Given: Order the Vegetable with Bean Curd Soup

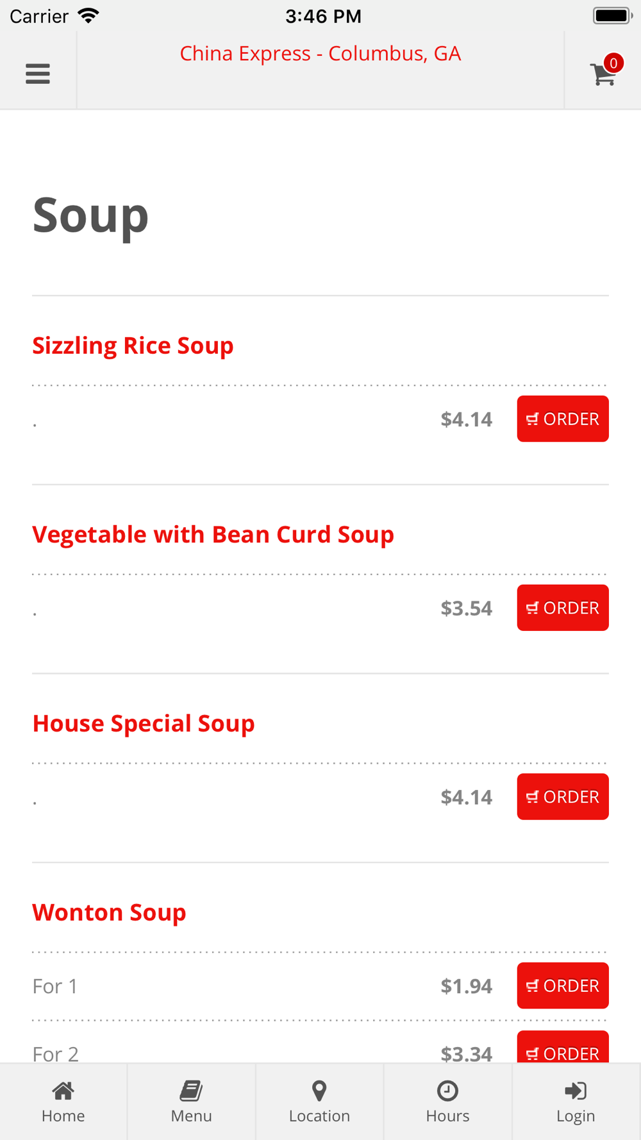Looking at the screenshot, I should pyautogui.click(x=562, y=608).
